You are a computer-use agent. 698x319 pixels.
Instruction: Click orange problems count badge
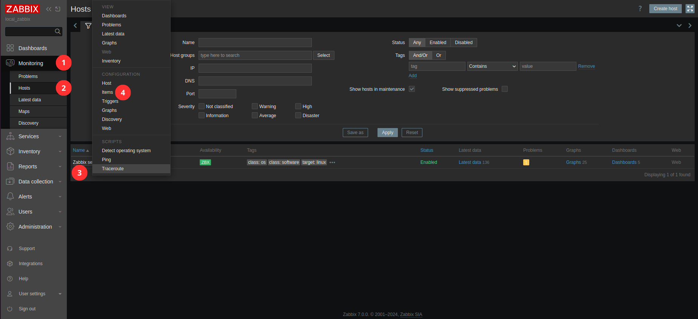click(526, 162)
